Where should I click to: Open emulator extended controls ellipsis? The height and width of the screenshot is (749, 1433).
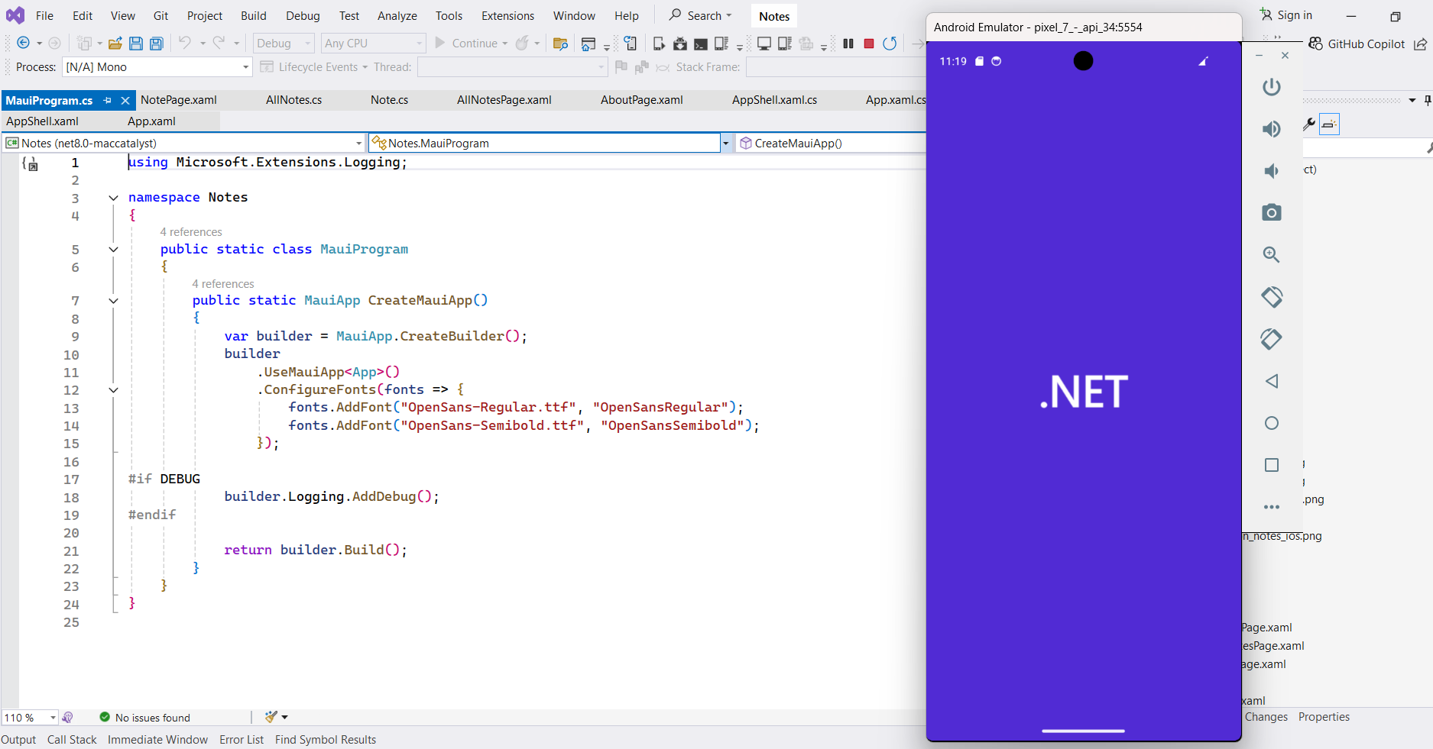1272,507
